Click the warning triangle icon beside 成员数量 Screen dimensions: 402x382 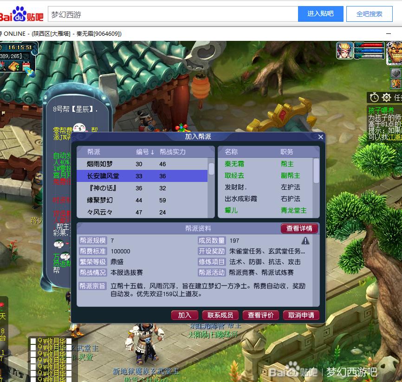pos(305,240)
